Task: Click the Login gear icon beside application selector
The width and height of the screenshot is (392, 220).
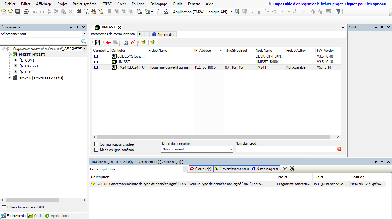Action: 237,12
